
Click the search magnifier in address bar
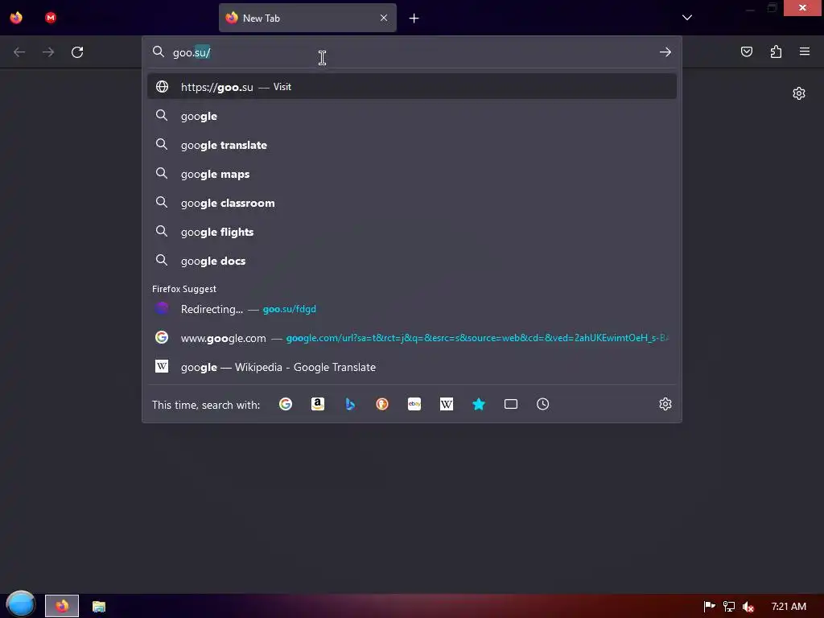(159, 51)
